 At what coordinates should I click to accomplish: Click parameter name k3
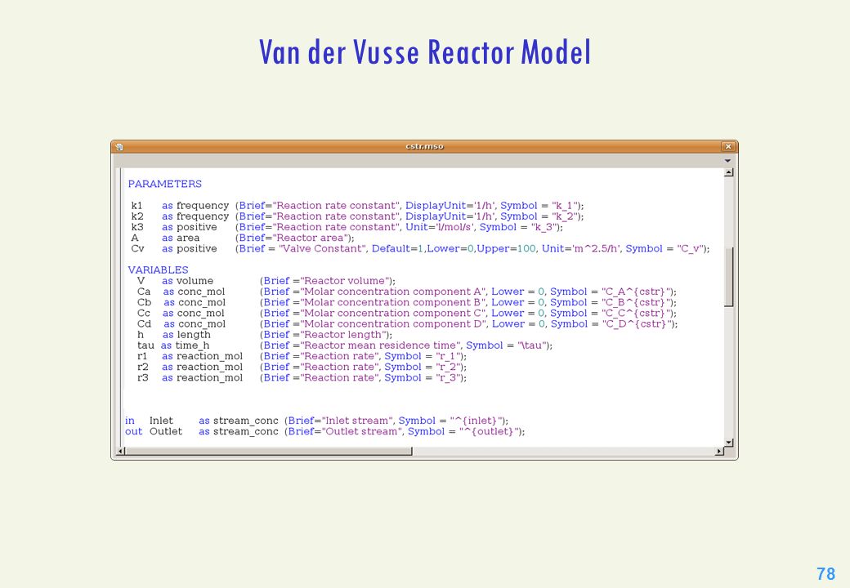(x=137, y=227)
